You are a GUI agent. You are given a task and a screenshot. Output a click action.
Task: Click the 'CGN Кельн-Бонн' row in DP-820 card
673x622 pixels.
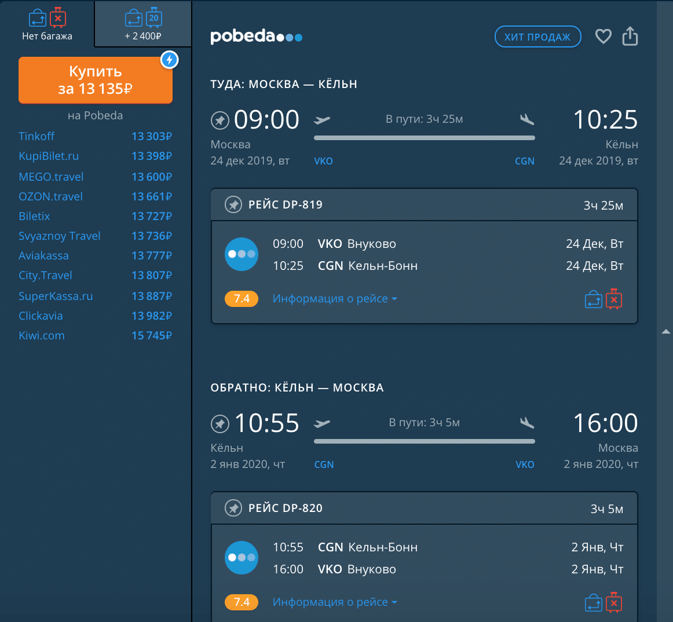click(448, 547)
